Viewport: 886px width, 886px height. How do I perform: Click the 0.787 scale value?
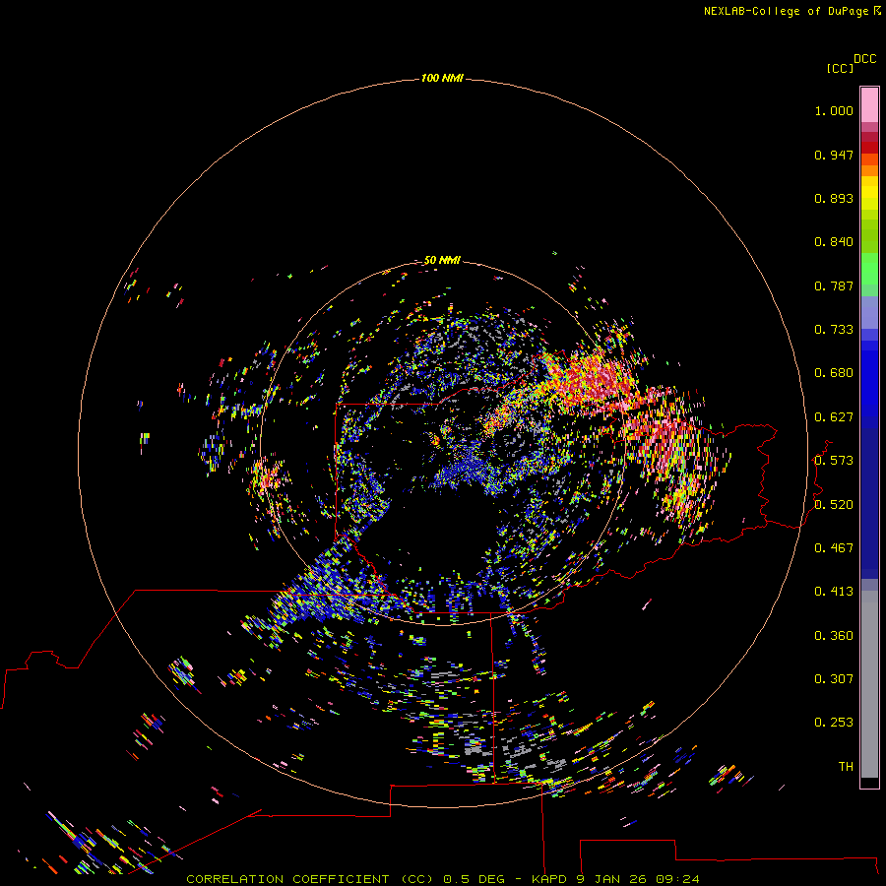tap(834, 285)
